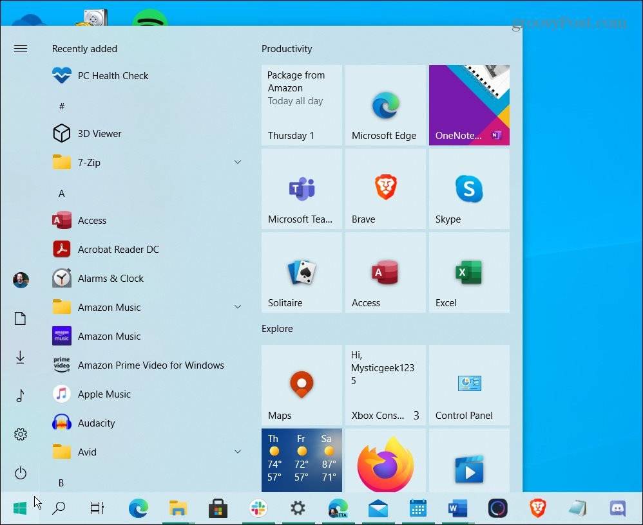This screenshot has width=643, height=525.
Task: Open Slack from the taskbar
Action: (x=258, y=508)
